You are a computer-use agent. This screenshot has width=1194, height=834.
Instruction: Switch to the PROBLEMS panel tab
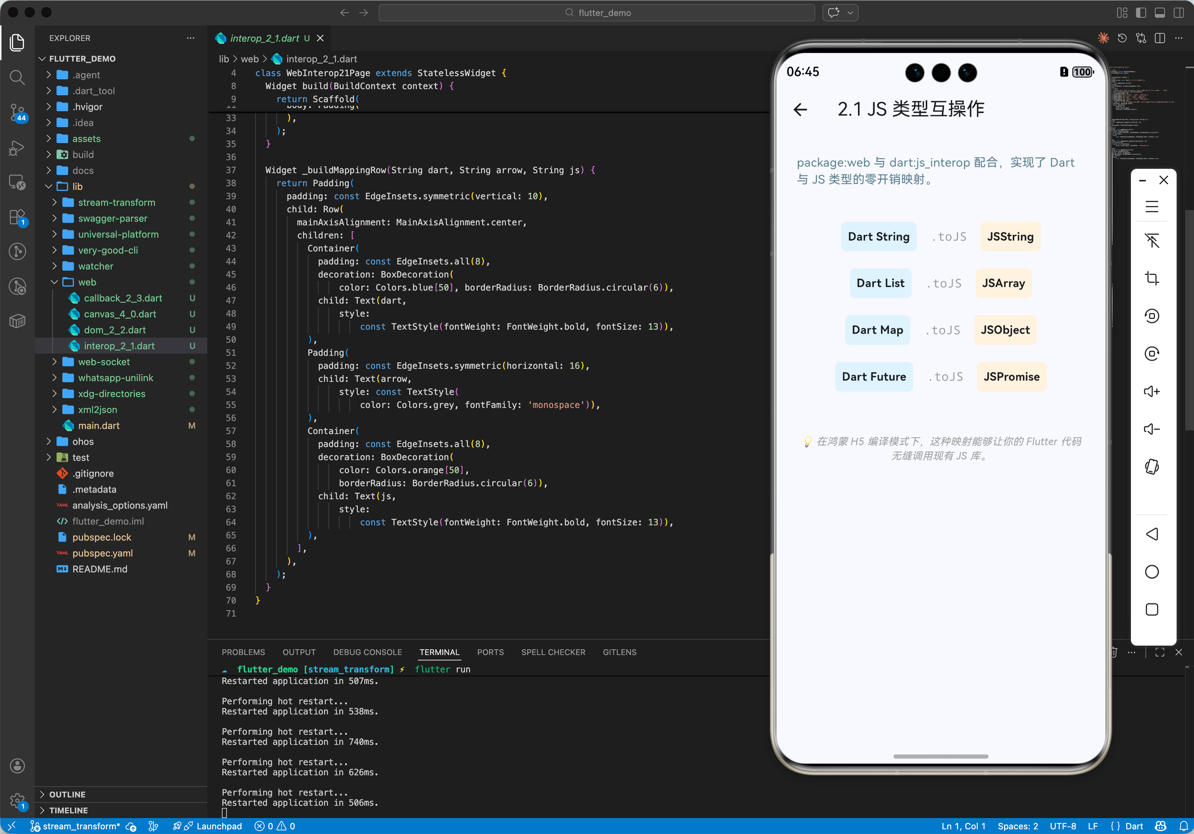point(243,652)
